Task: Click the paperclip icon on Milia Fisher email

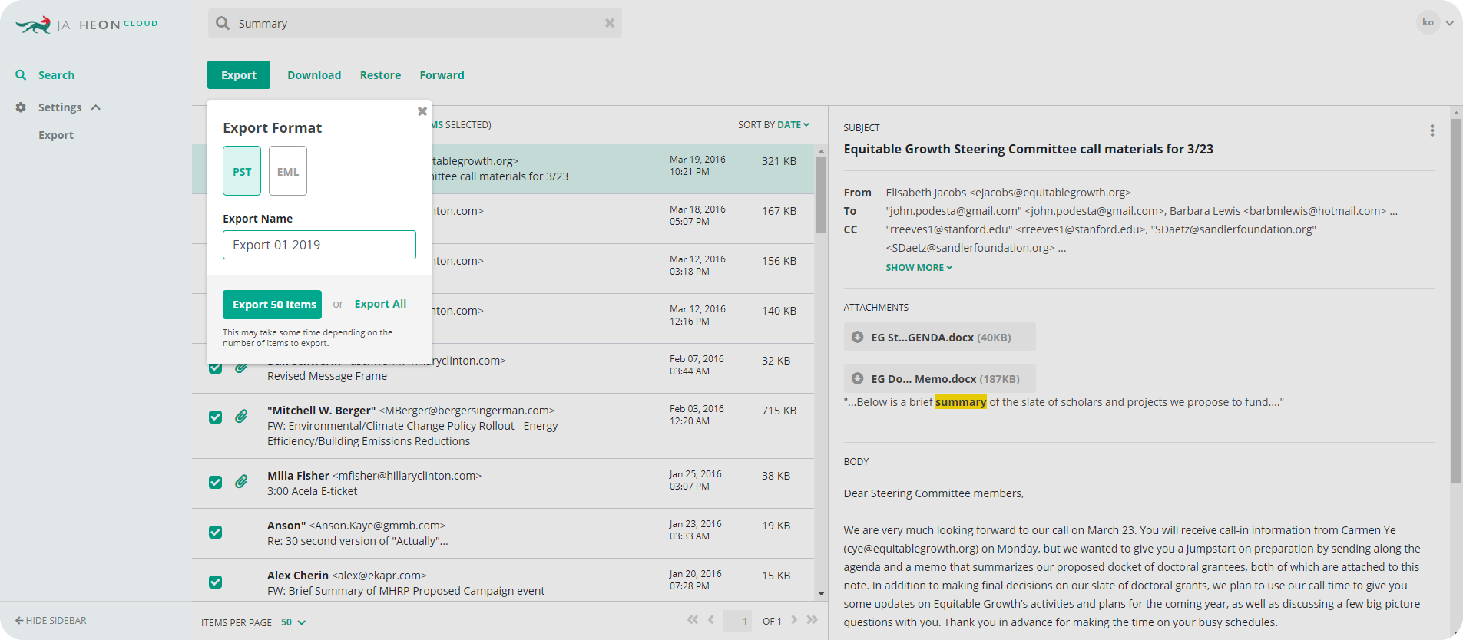Action: (241, 481)
